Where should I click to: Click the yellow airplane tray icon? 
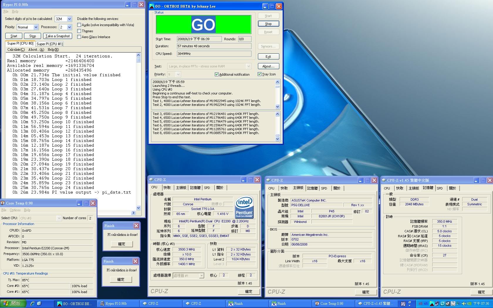click(464, 304)
